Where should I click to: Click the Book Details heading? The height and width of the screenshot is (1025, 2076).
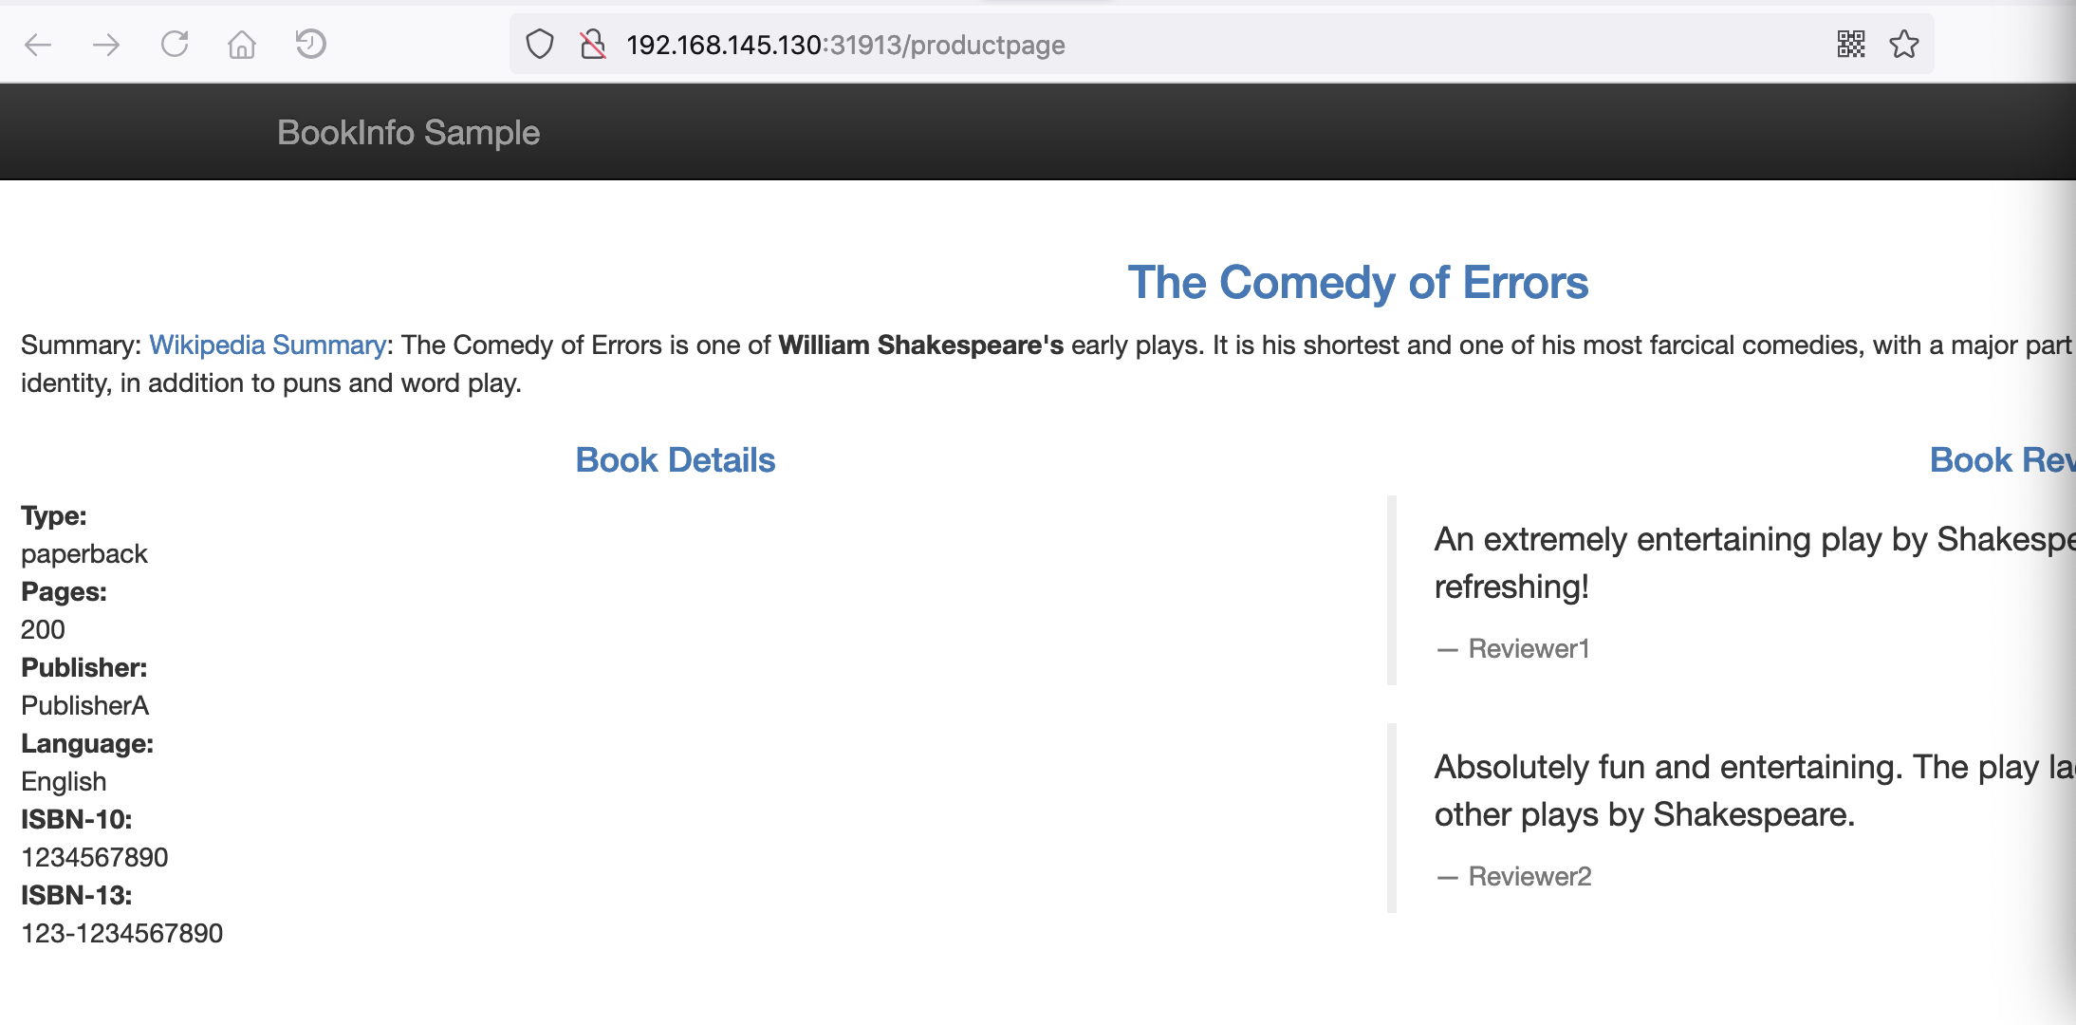(676, 460)
